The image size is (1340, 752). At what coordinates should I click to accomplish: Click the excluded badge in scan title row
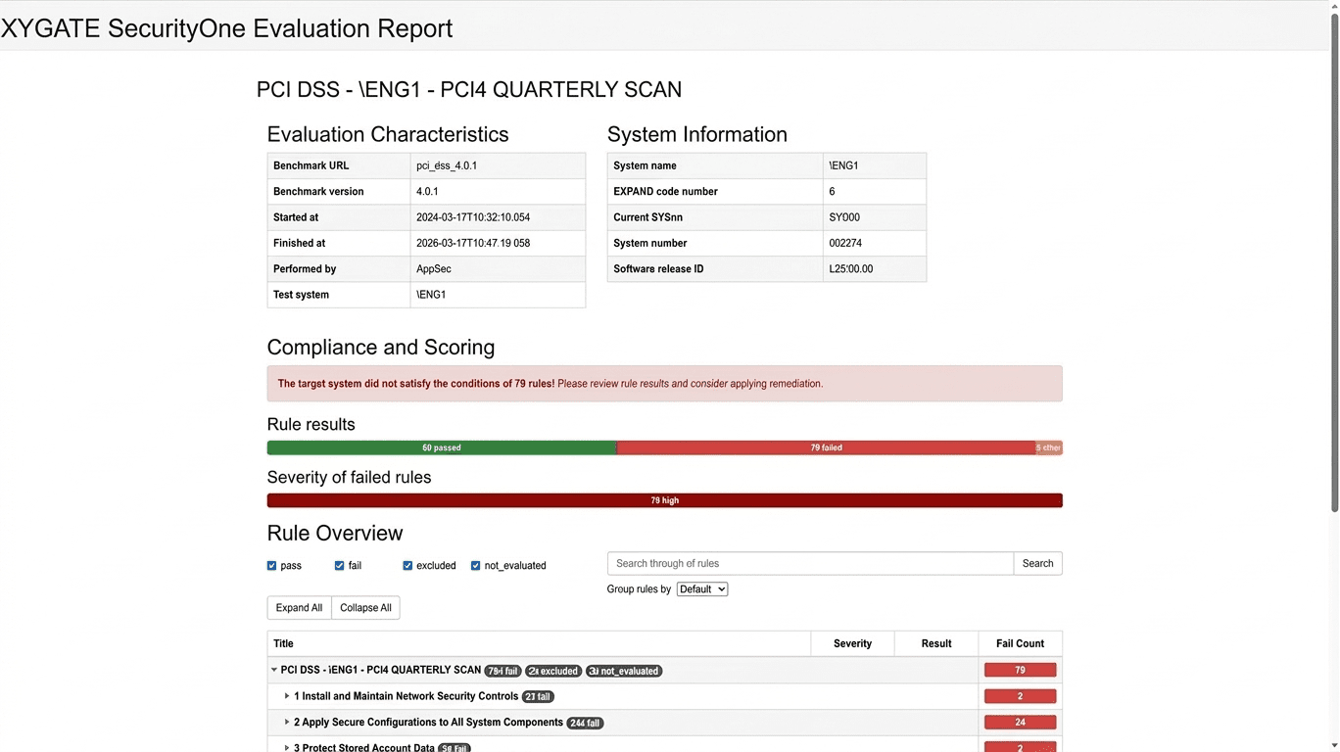click(553, 672)
